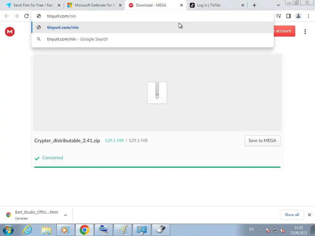This screenshot has height=236, width=315.
Task: Click the zip file preview thumbnail
Action: [157, 93]
